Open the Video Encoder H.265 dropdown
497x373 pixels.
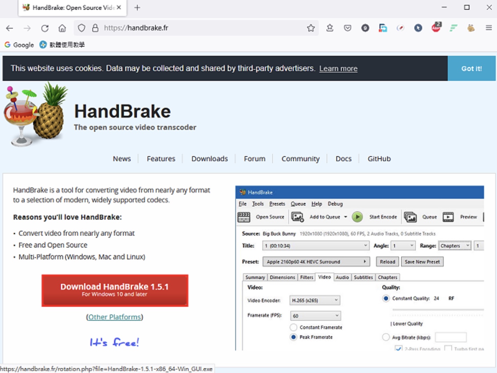click(315, 300)
